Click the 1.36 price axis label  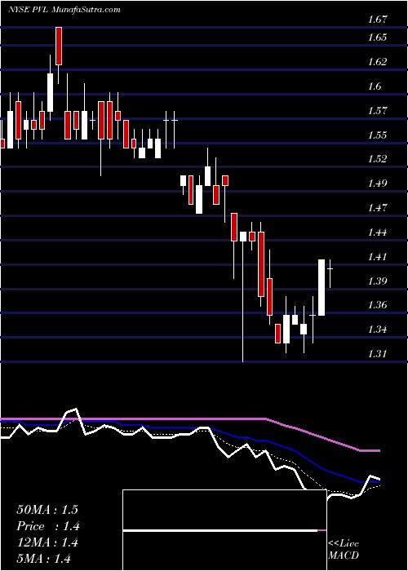[379, 305]
